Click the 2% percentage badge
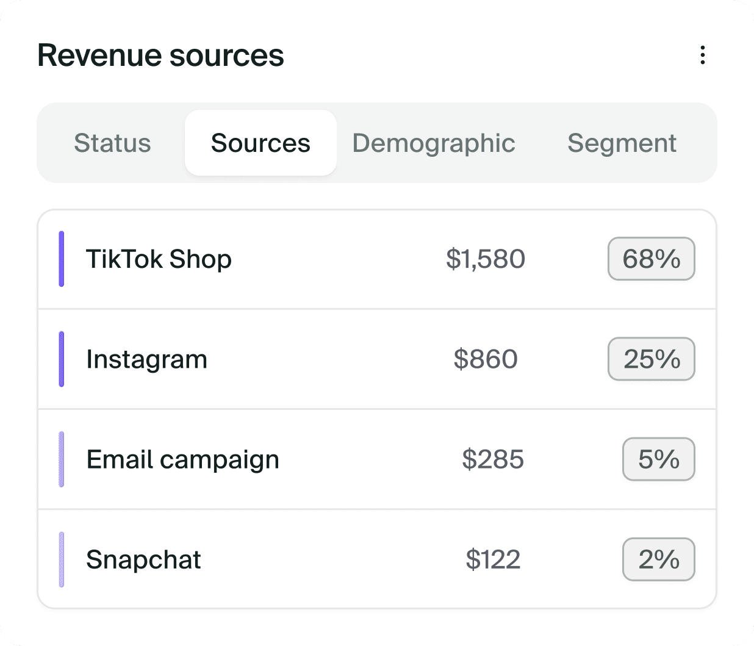754x646 pixels. pos(659,559)
